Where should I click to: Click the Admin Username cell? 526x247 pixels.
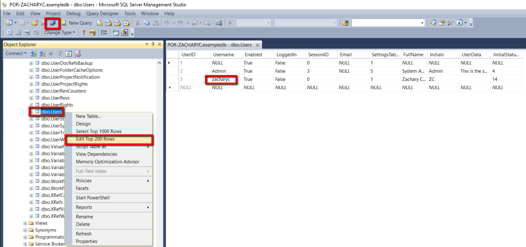tap(226, 71)
